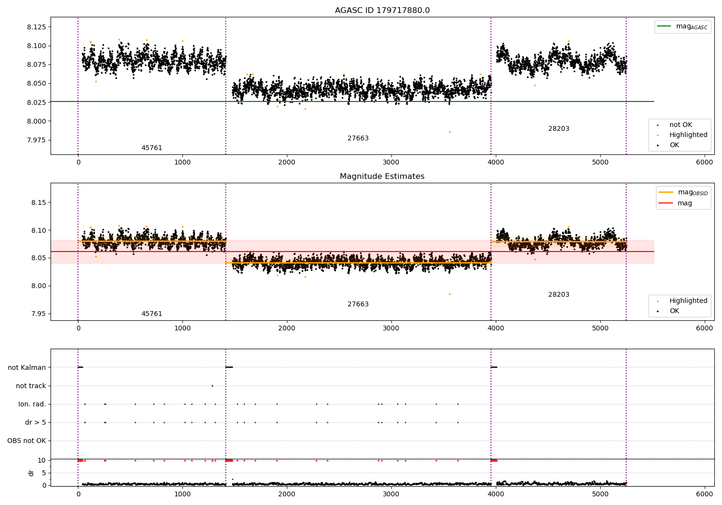This screenshot has height=505, width=722.
Task: Click the 'OBS not OK' row label
Action: click(x=26, y=441)
